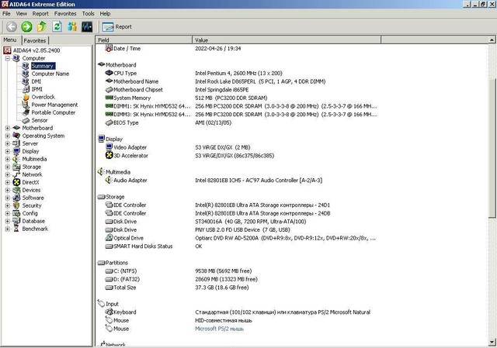Select the Benchmark hourglass icon
This screenshot has width=497, height=348.
click(16, 229)
